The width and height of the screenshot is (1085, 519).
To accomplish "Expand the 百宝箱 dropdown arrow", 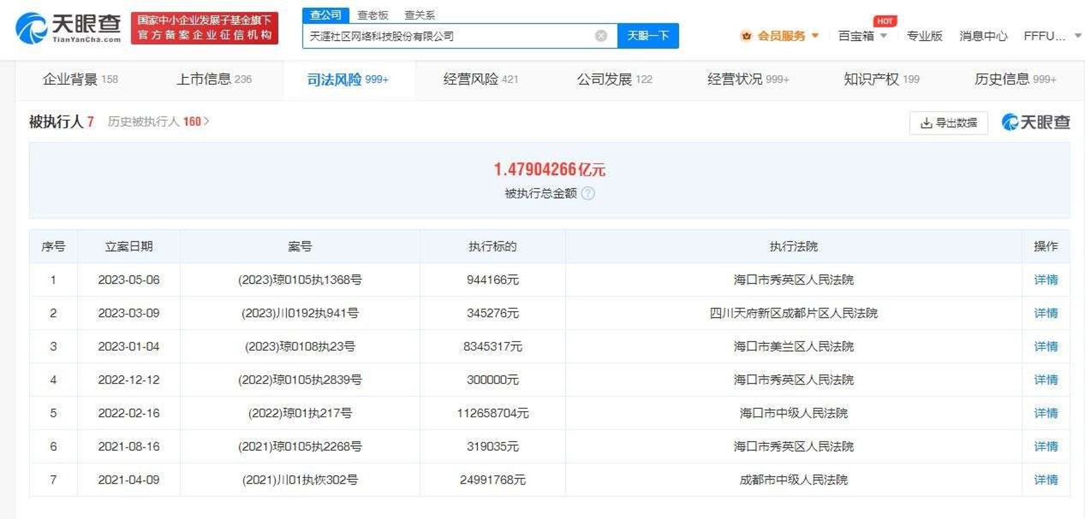I will tap(883, 36).
